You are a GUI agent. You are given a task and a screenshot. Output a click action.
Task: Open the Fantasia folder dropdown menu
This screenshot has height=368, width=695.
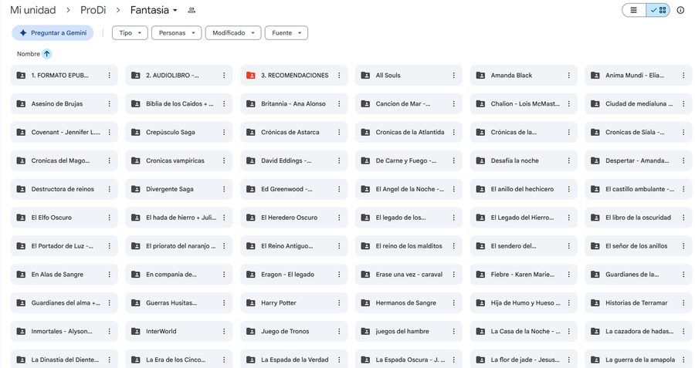click(154, 10)
